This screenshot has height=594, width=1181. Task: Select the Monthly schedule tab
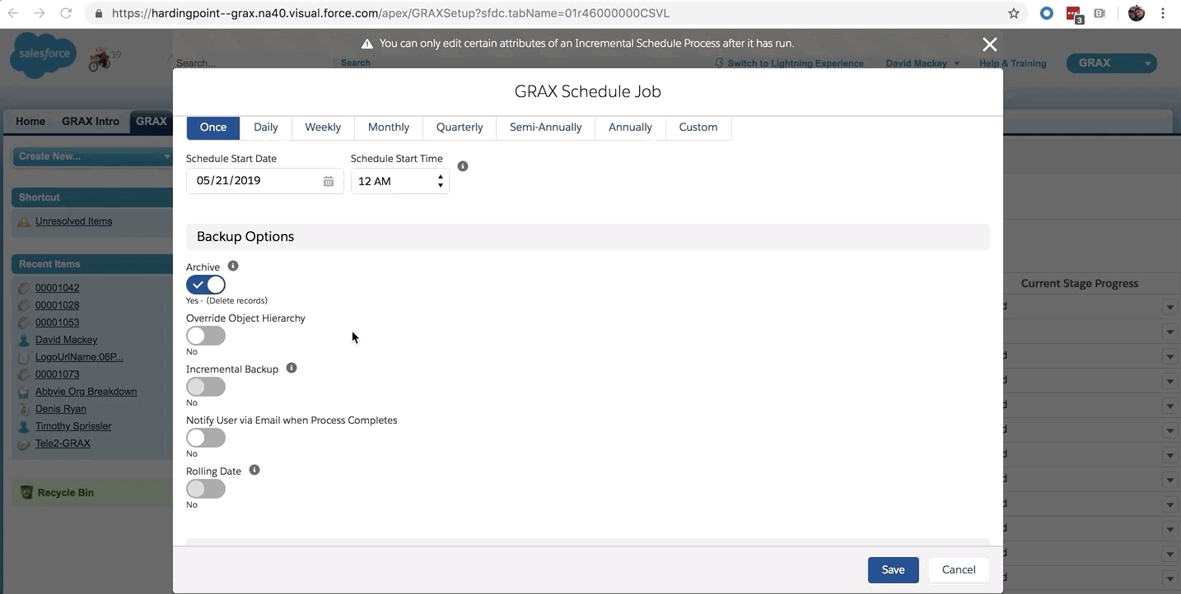point(389,128)
